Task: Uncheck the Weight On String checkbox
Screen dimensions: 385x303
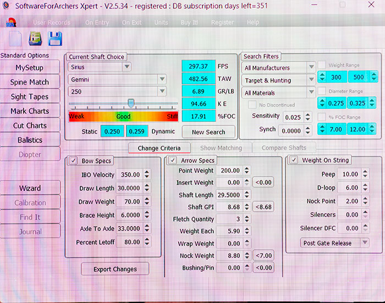Action: coord(293,160)
